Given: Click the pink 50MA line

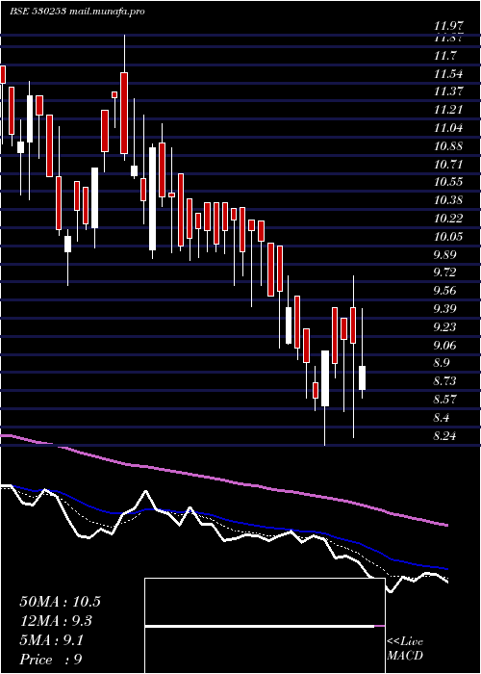Looking at the screenshot, I should [223, 479].
